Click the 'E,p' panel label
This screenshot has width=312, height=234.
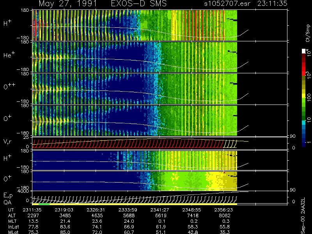coord(8,196)
